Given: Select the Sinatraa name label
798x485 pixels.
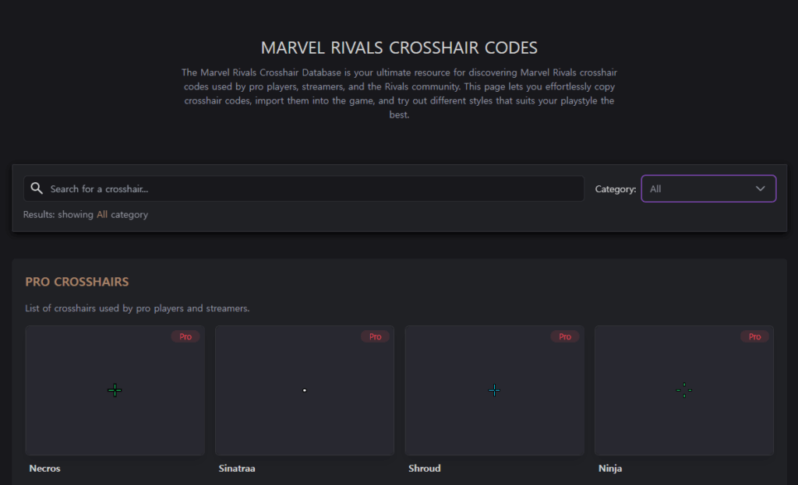Looking at the screenshot, I should pos(237,468).
